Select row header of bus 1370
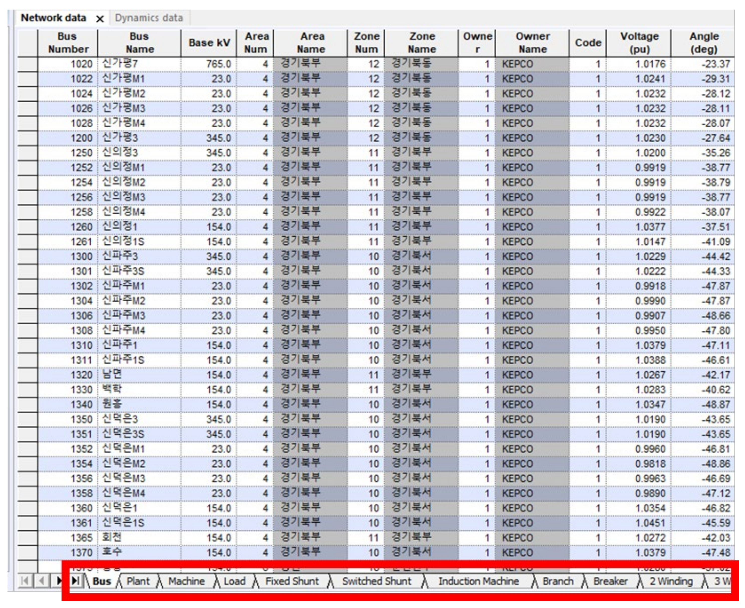 click(28, 552)
